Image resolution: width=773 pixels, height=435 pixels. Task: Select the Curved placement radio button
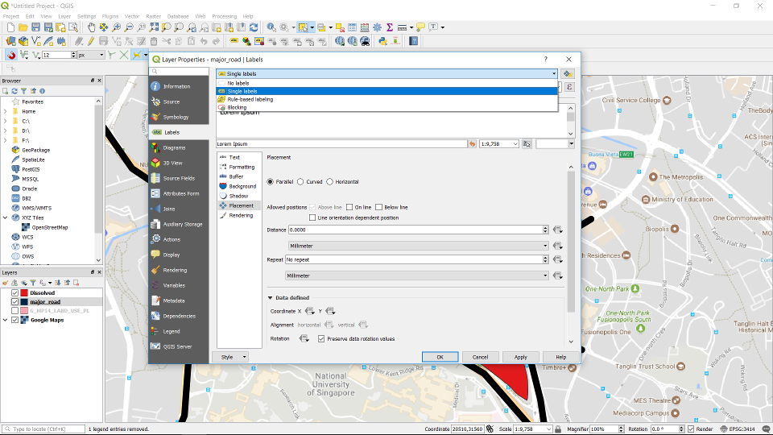300,182
